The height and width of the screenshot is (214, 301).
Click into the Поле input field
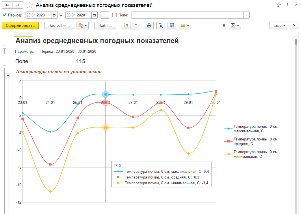(187, 15)
